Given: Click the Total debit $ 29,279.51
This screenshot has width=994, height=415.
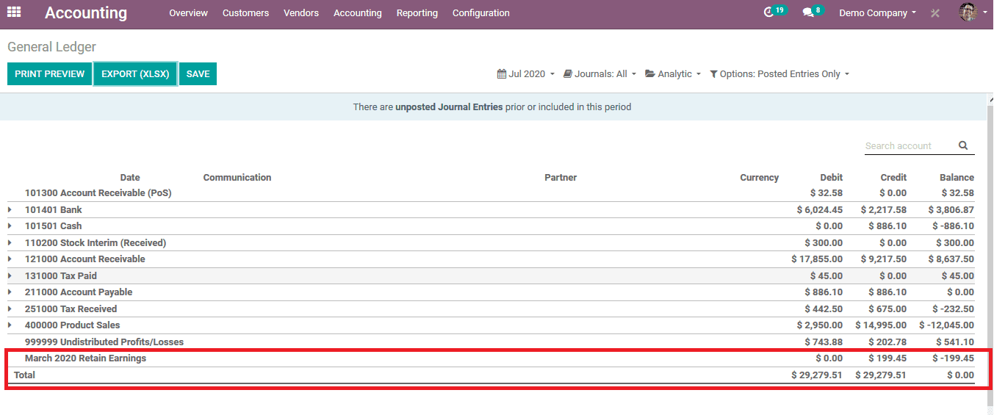Looking at the screenshot, I should click(817, 375).
